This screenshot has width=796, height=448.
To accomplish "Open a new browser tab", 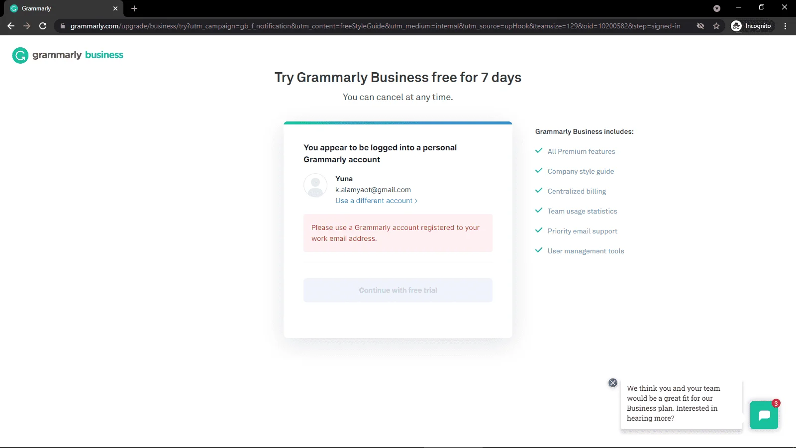I will [134, 8].
